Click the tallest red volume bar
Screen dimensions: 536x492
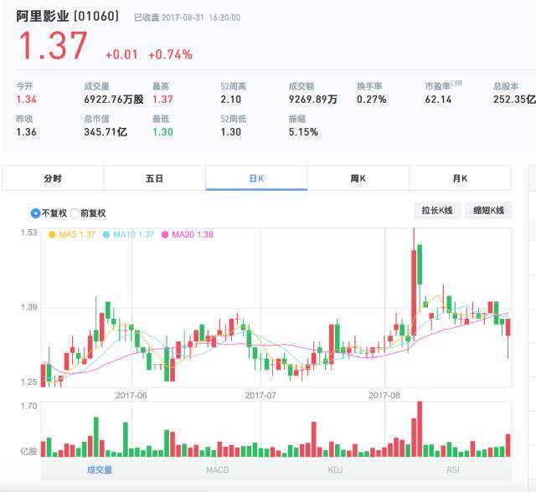pyautogui.click(x=420, y=429)
